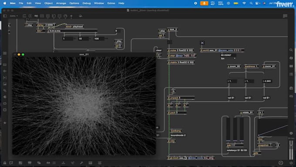This screenshot has width=296, height=167.
Task: Click the gain level slider at bottom right
Action: (291, 150)
